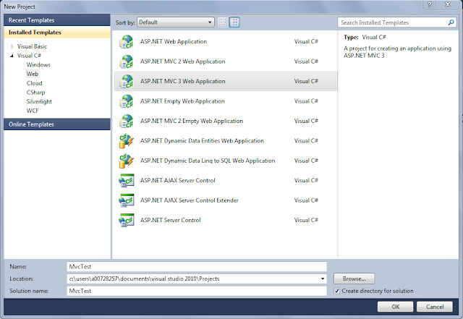The width and height of the screenshot is (463, 319).
Task: Click the ASP.NET MVC 3 Web Application icon
Action: pyautogui.click(x=127, y=81)
